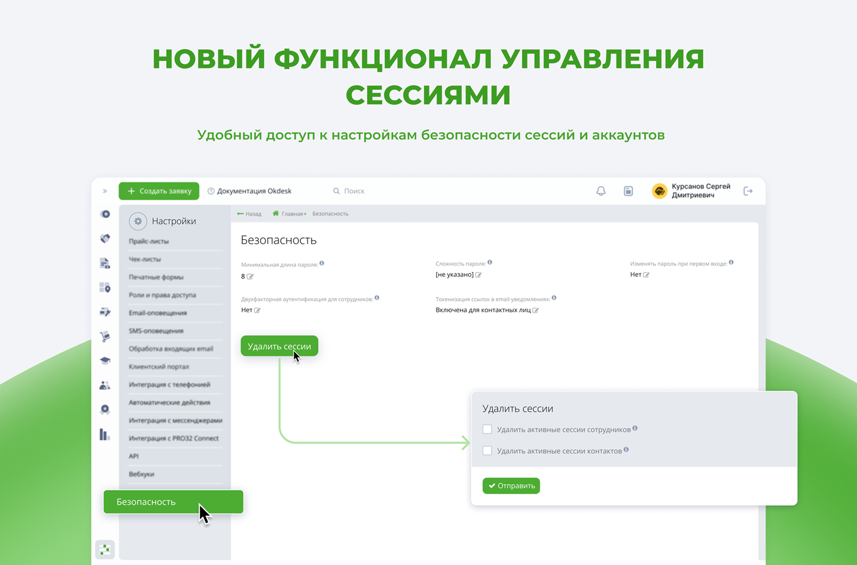This screenshot has width=857, height=565.
Task: Click the gear icon beside Настройки heading
Action: pos(138,221)
